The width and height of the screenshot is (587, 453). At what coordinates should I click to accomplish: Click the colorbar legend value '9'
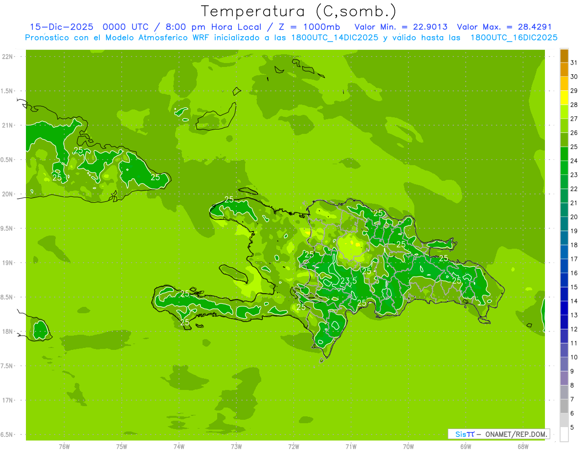(x=572, y=371)
